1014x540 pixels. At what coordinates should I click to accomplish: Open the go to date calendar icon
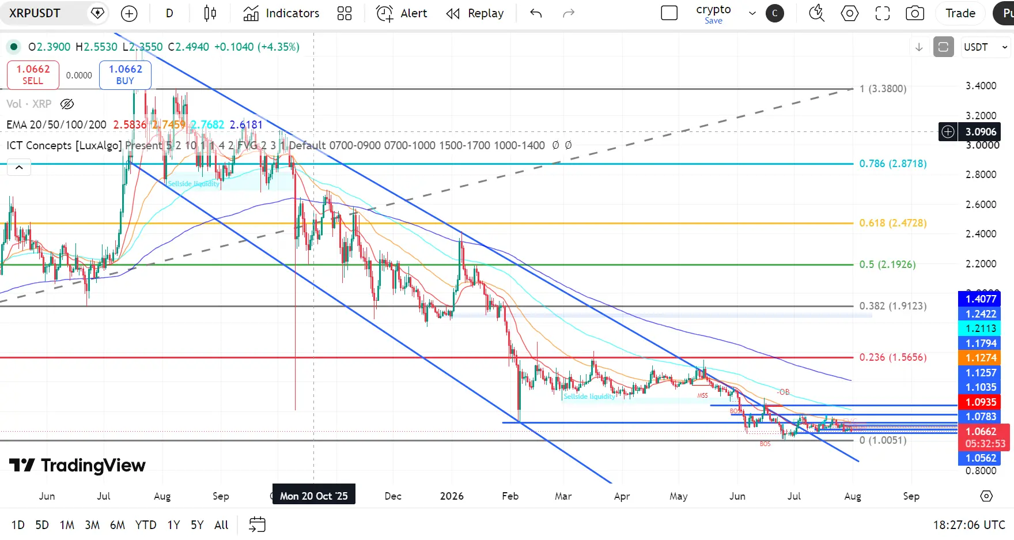[x=257, y=524]
